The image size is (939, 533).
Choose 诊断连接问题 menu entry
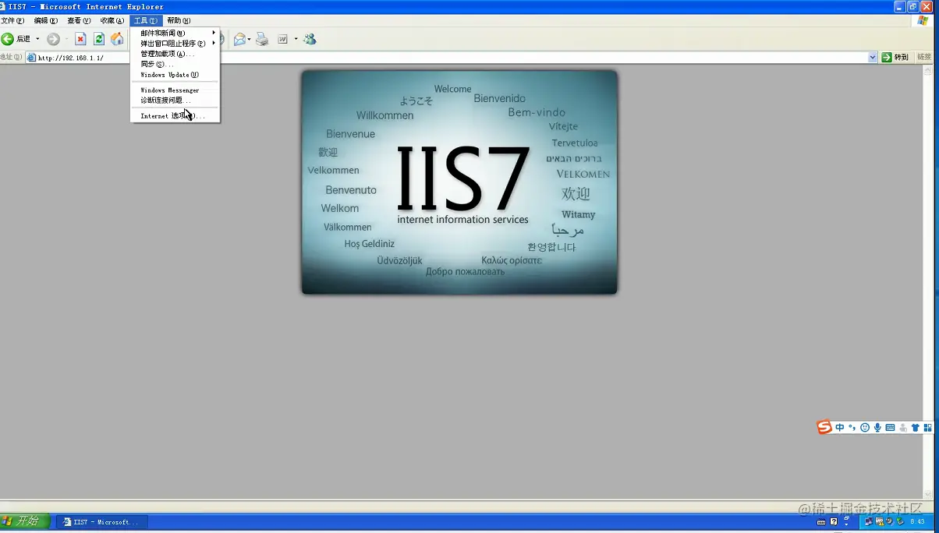tap(175, 101)
